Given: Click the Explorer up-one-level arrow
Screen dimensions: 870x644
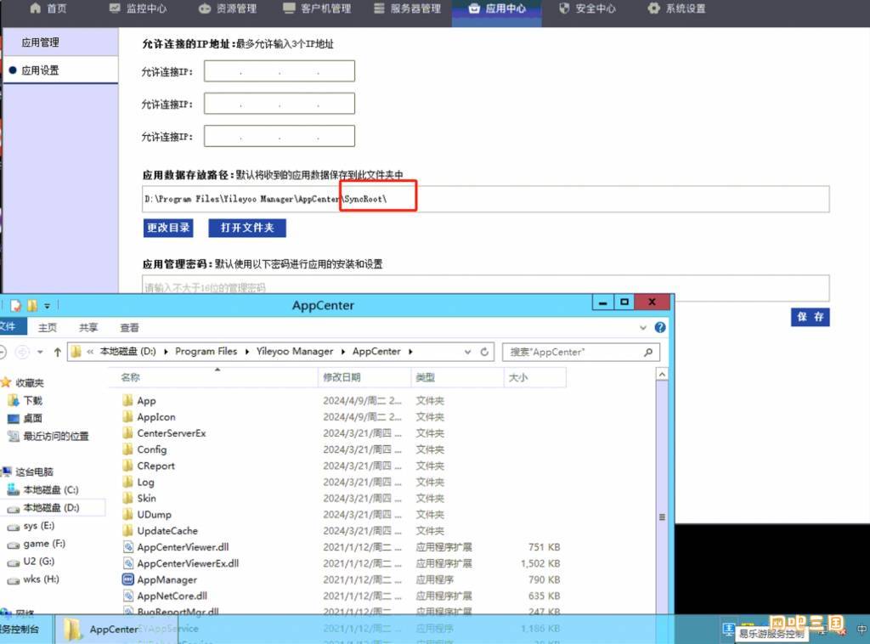Looking at the screenshot, I should tap(57, 352).
